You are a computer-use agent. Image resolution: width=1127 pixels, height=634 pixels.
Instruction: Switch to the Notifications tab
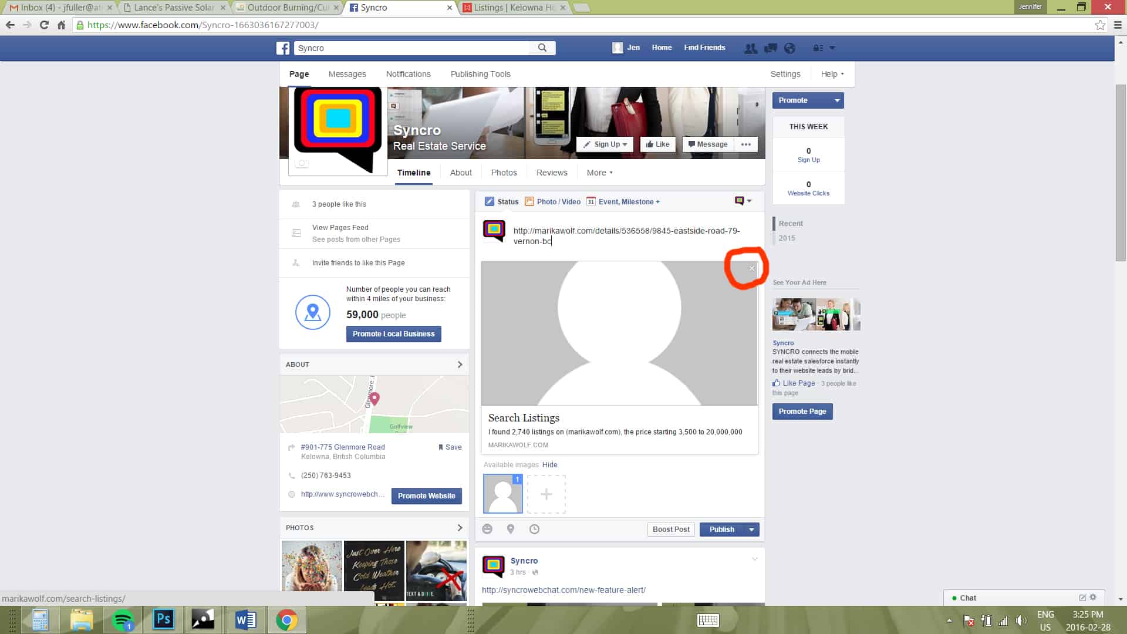pos(408,74)
